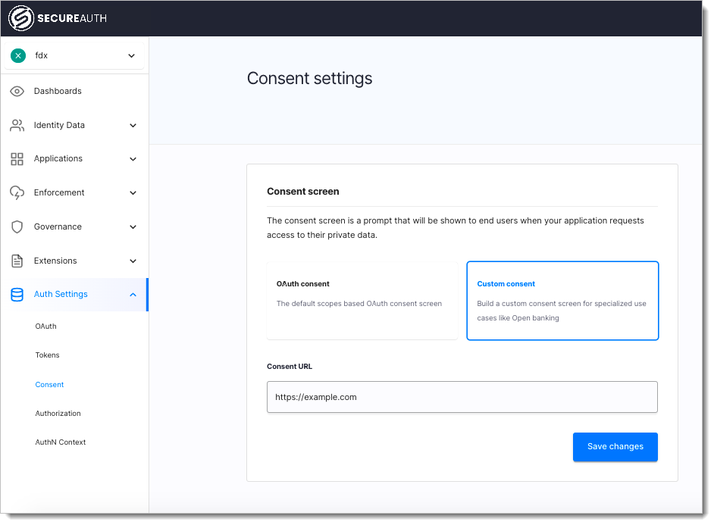Click the Save changes button

(x=615, y=447)
